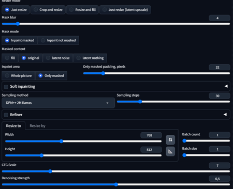Click the Denoising strength value field

tap(220, 179)
